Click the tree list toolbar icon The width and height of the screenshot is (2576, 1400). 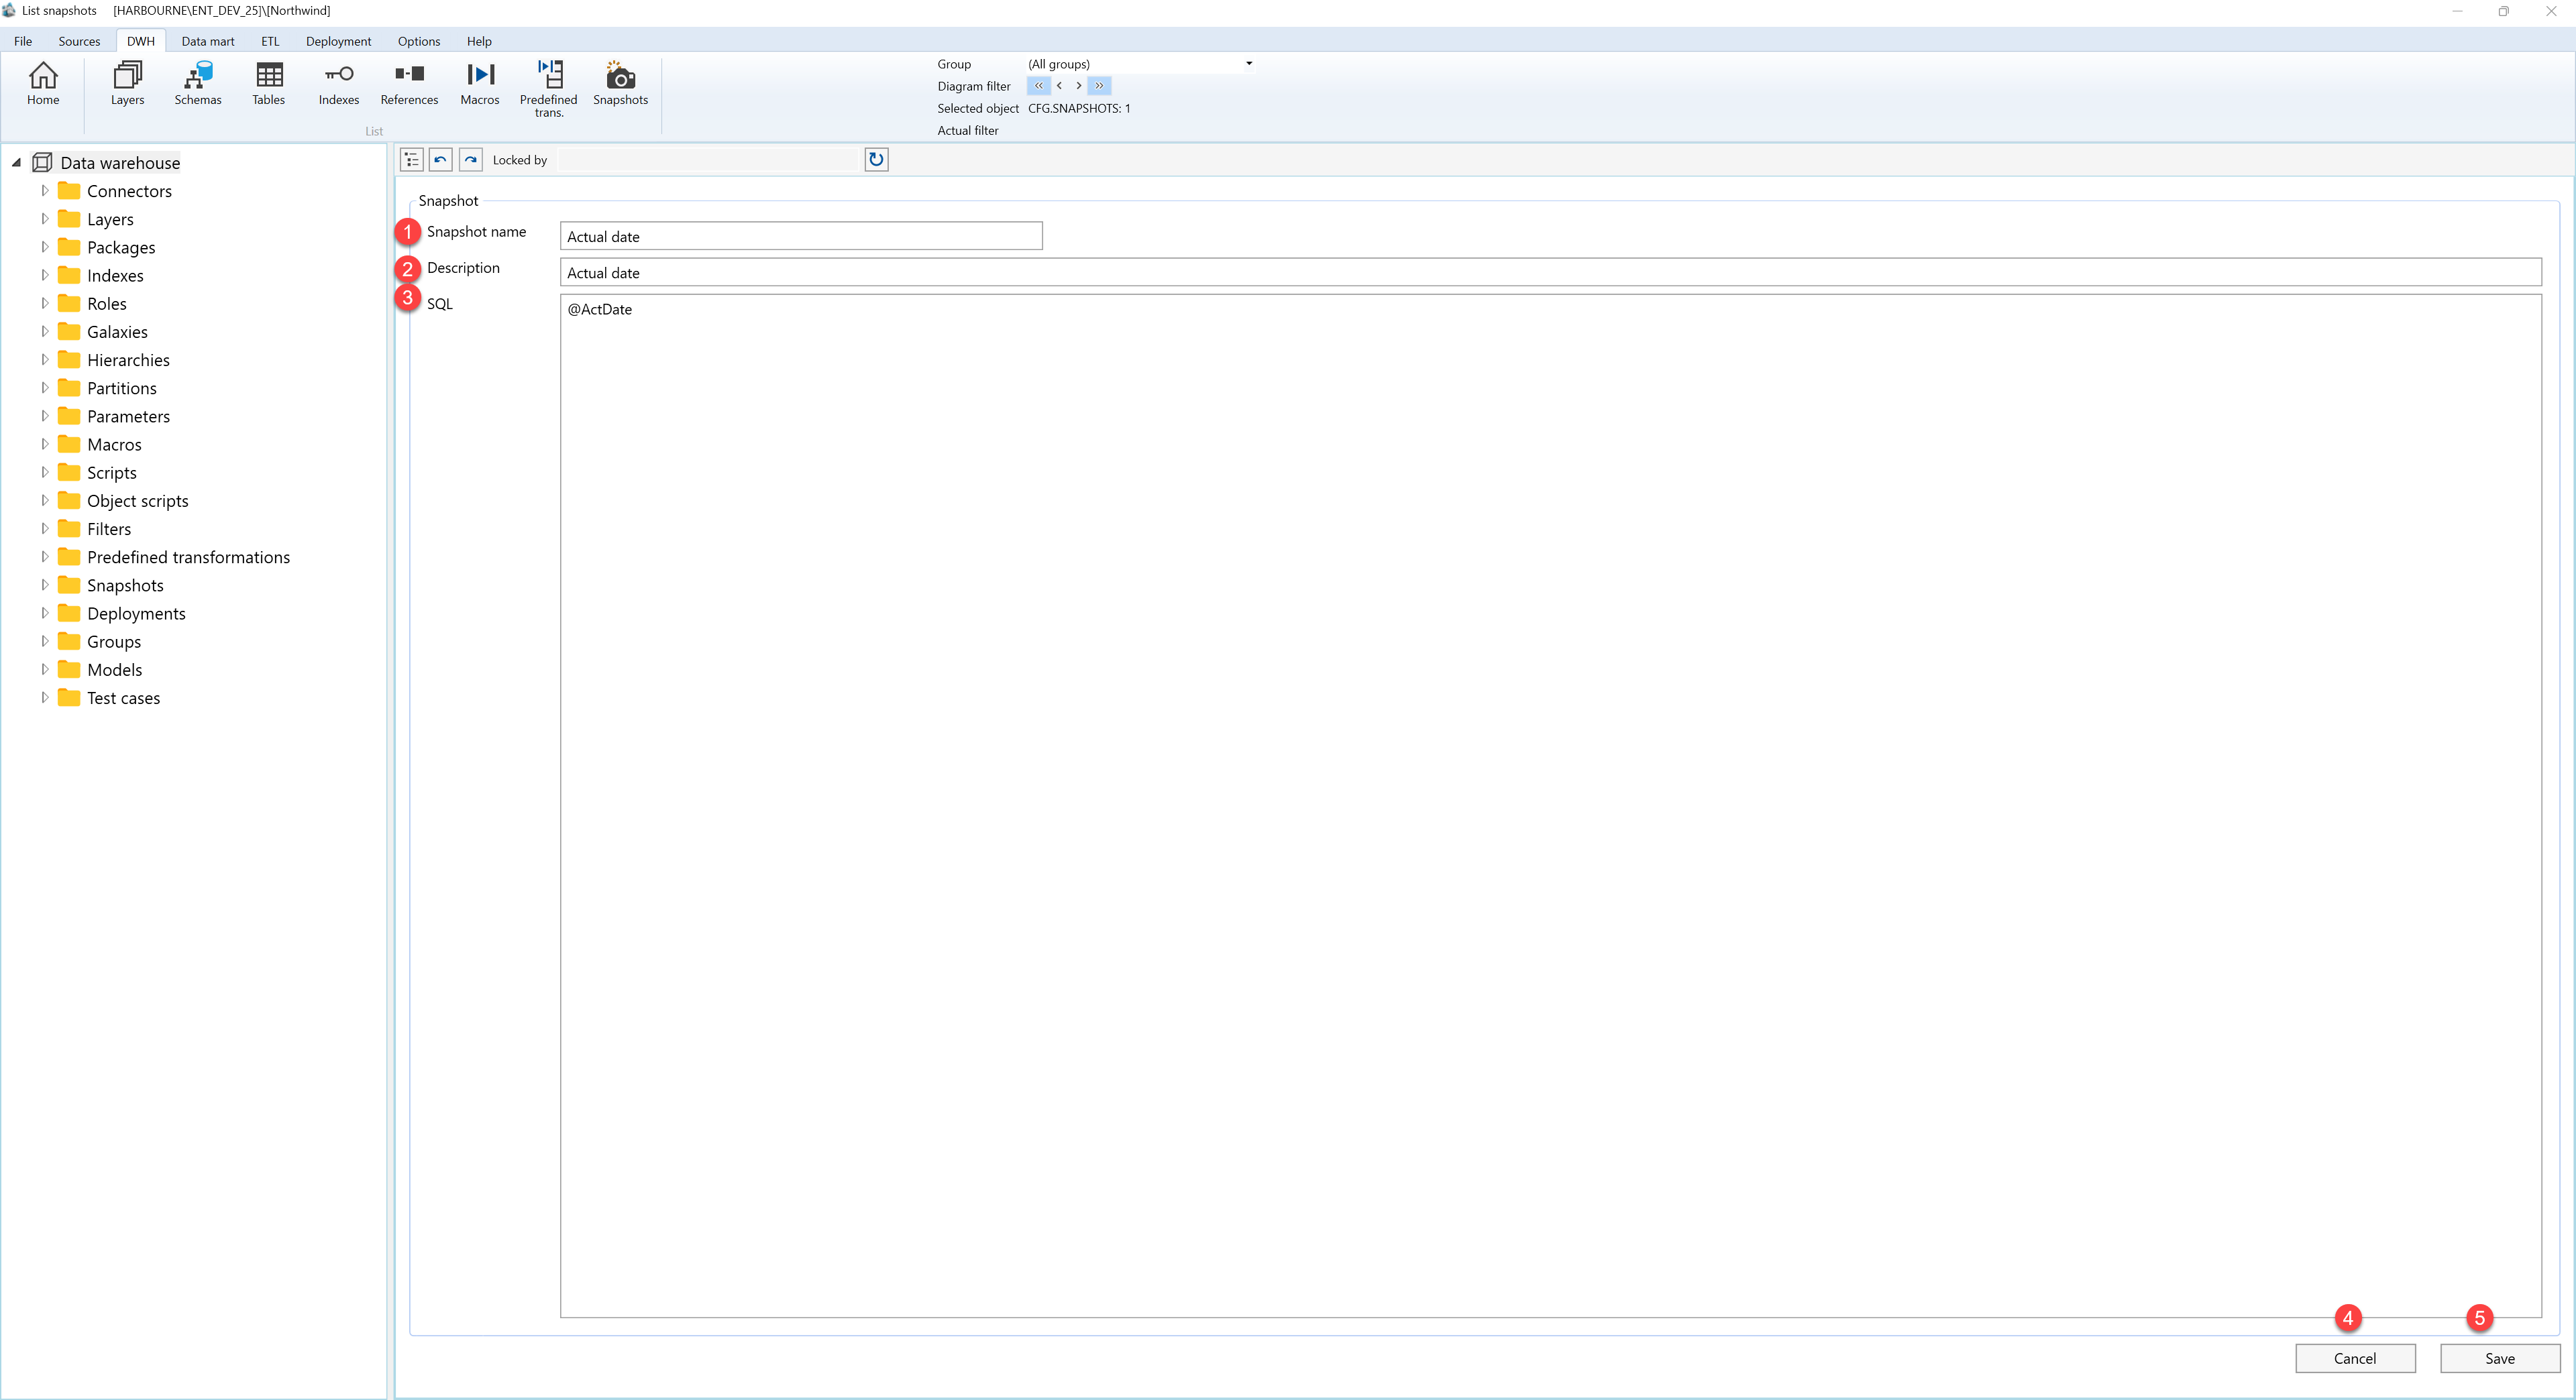pos(412,160)
